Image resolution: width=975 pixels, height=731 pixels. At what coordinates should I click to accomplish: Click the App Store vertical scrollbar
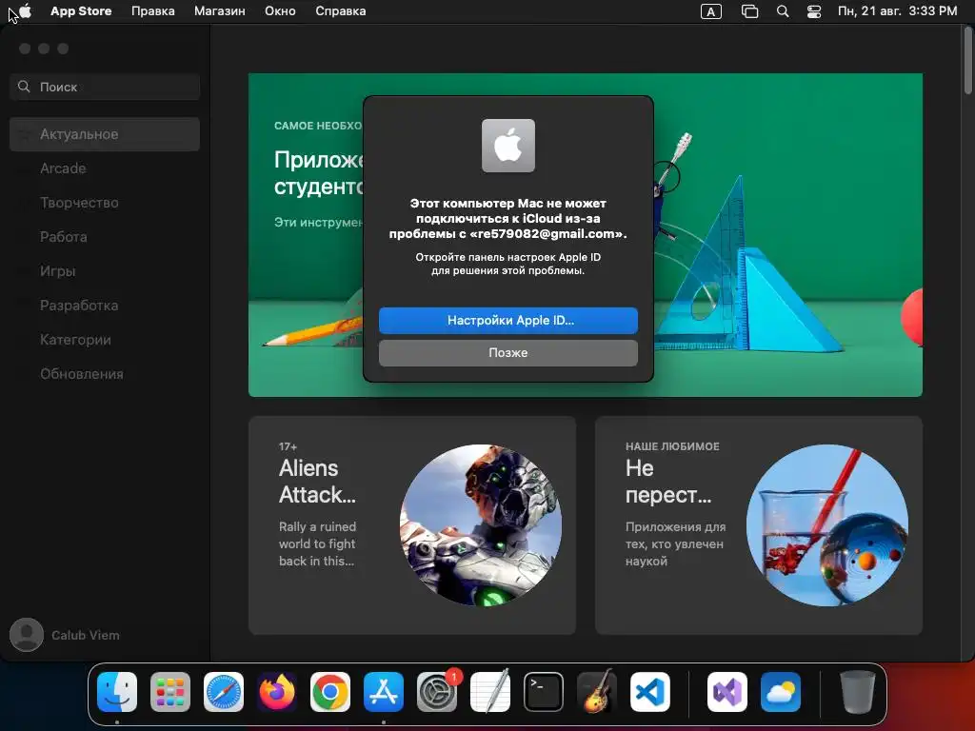pos(968,62)
